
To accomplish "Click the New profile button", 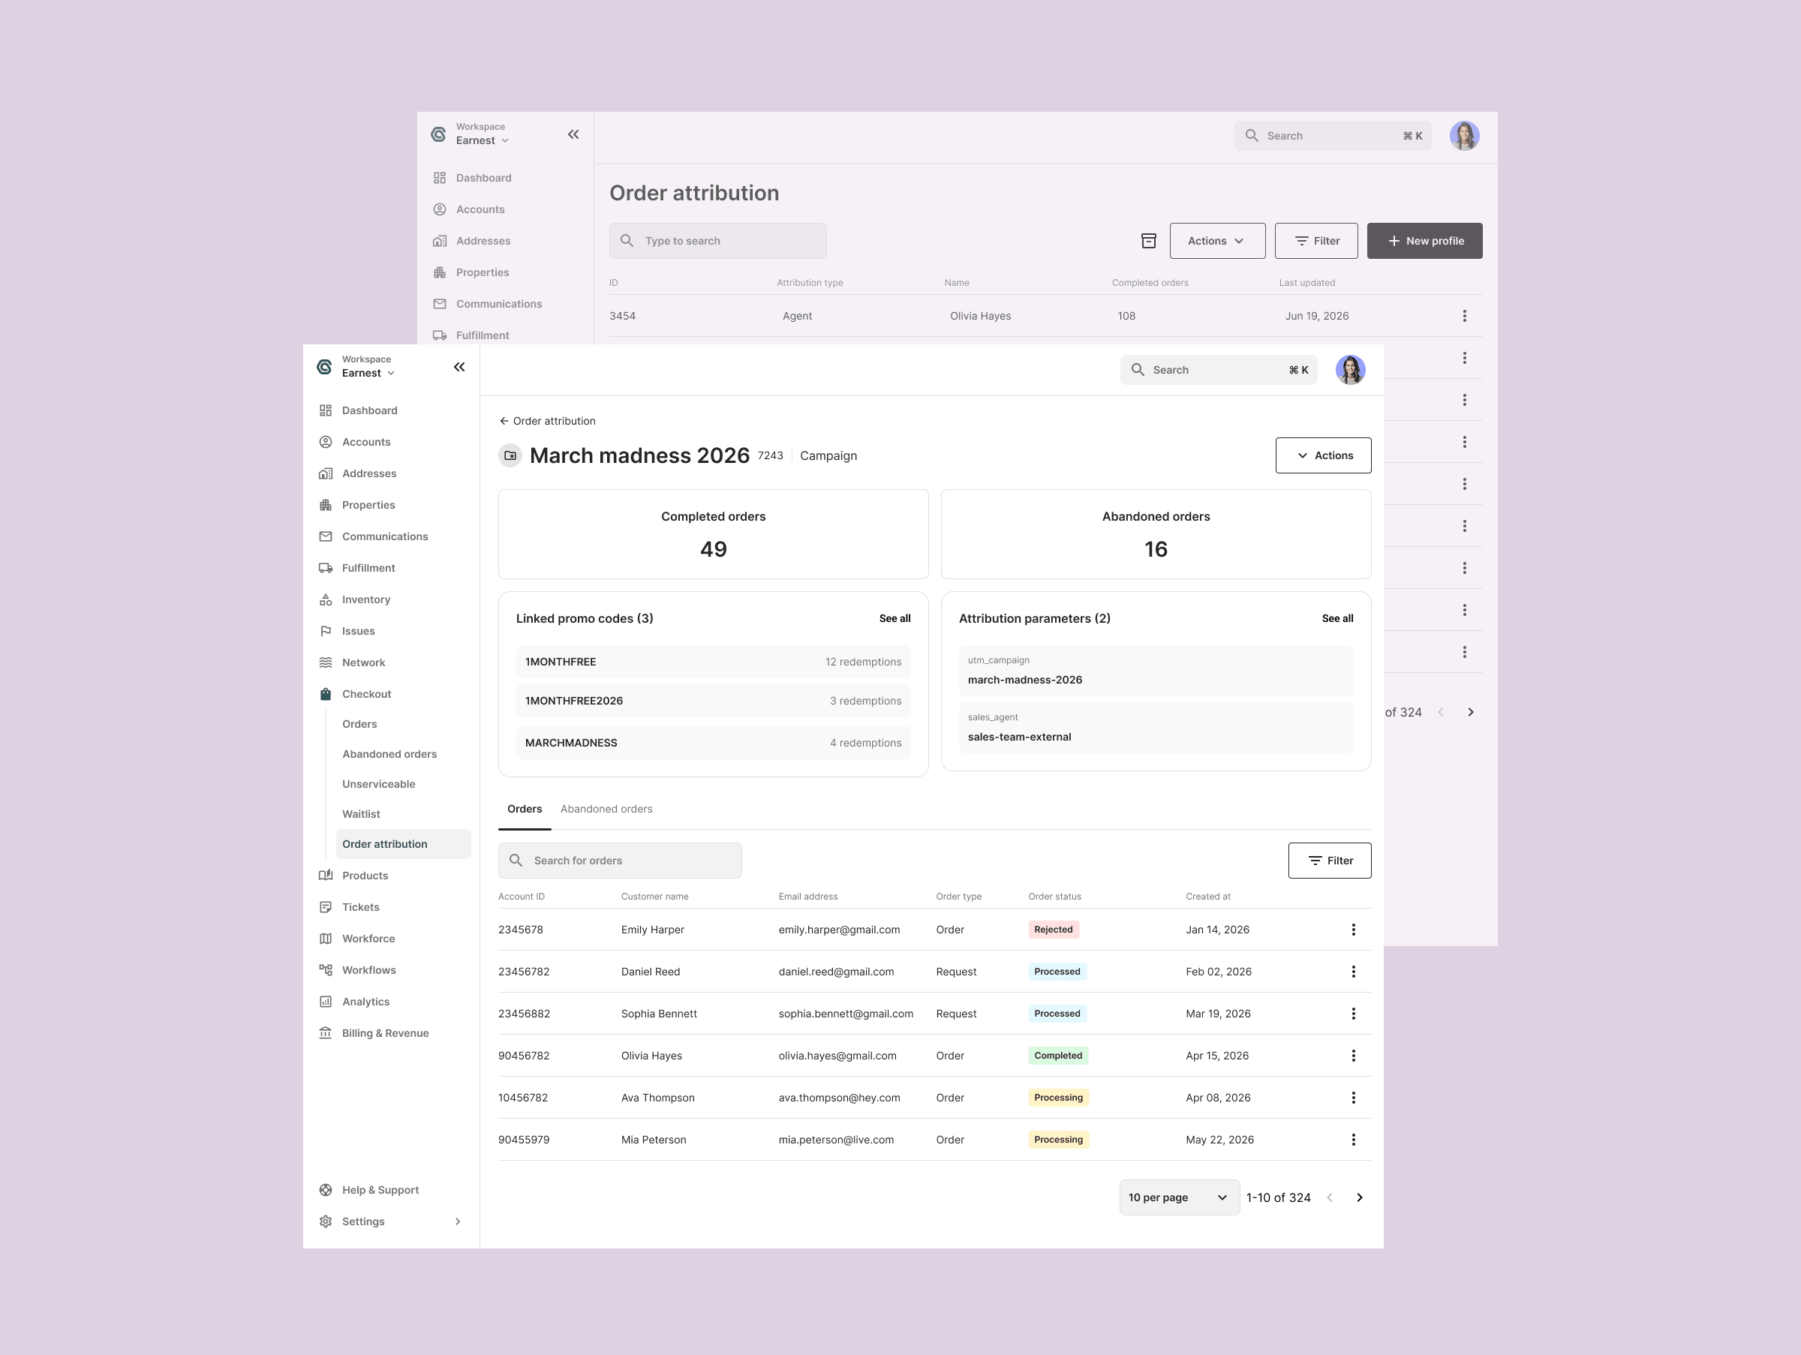I will [x=1424, y=241].
